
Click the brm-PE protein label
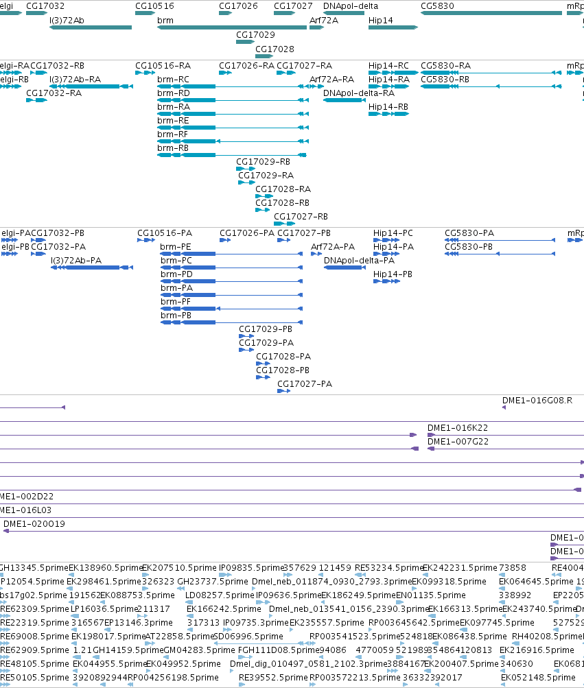tap(176, 246)
